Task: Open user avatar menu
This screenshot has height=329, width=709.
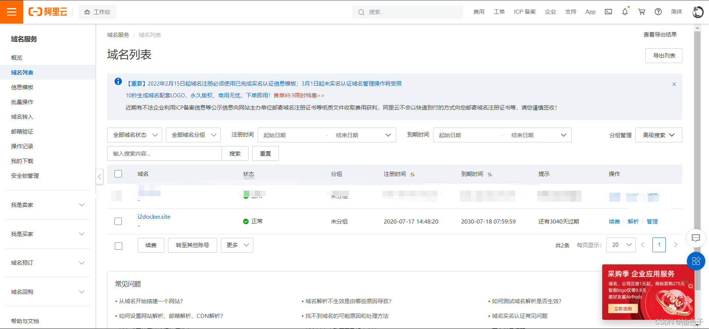Action: click(x=698, y=12)
